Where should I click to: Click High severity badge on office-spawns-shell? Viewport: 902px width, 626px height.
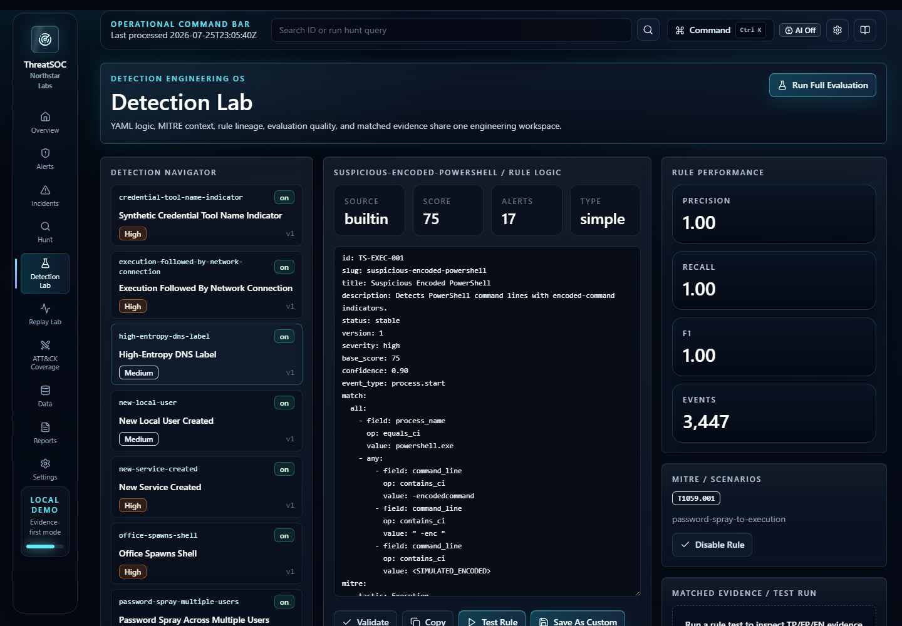click(x=133, y=572)
